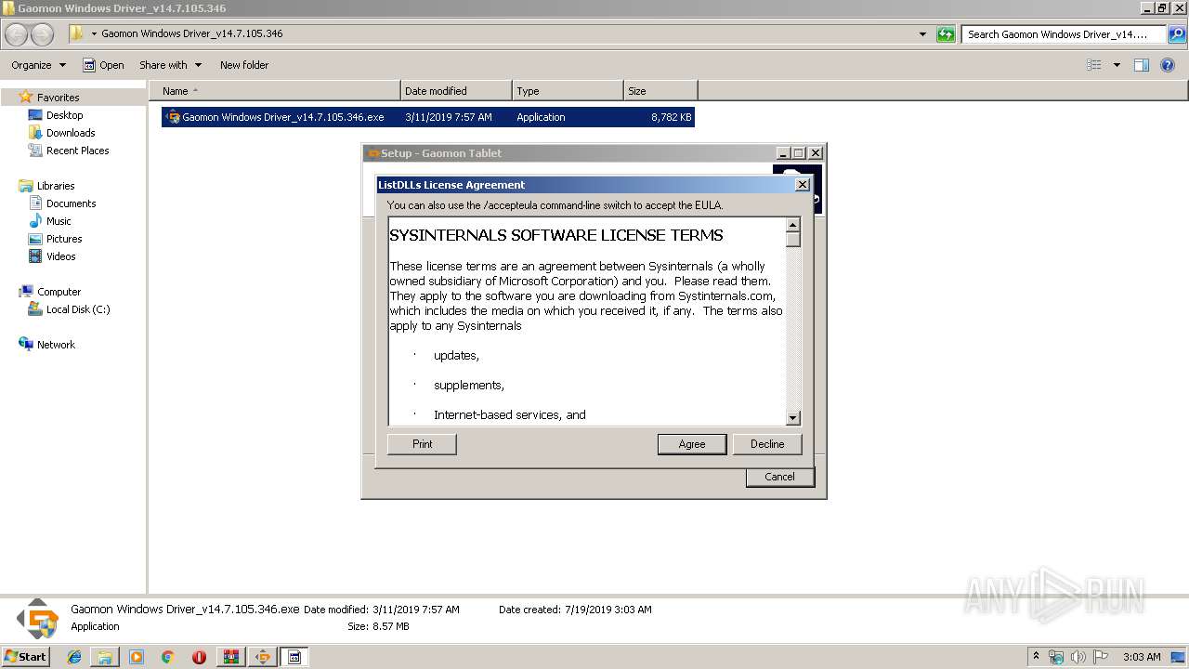
Task: Open Recent Places
Action: click(77, 151)
